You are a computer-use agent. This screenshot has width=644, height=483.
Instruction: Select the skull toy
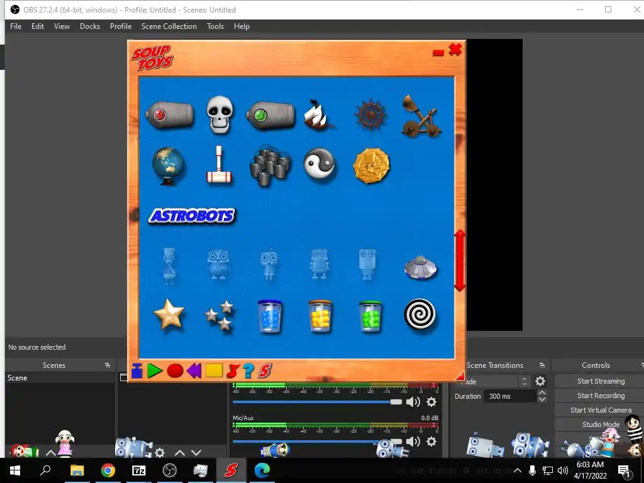coord(219,114)
